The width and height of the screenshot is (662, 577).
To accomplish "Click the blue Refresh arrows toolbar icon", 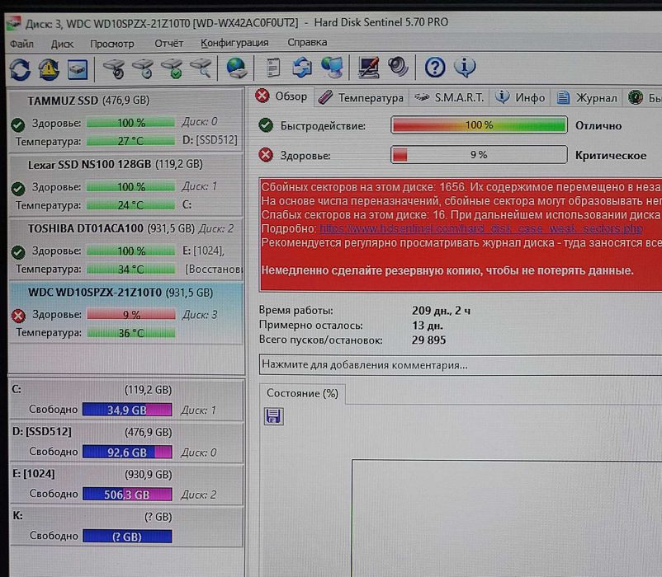I will 21,69.
